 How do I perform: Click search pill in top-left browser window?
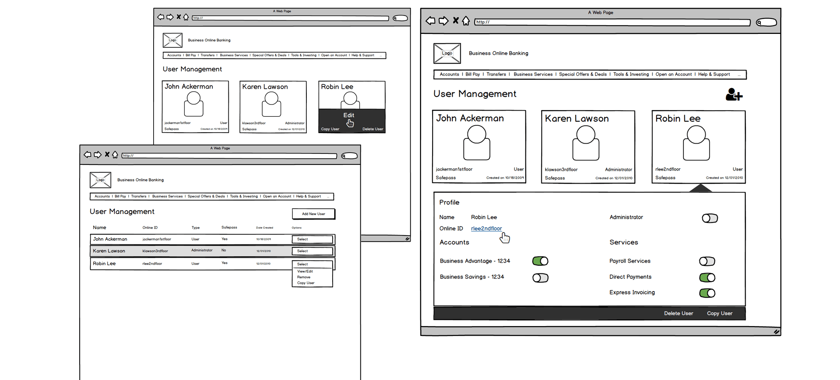(x=400, y=18)
